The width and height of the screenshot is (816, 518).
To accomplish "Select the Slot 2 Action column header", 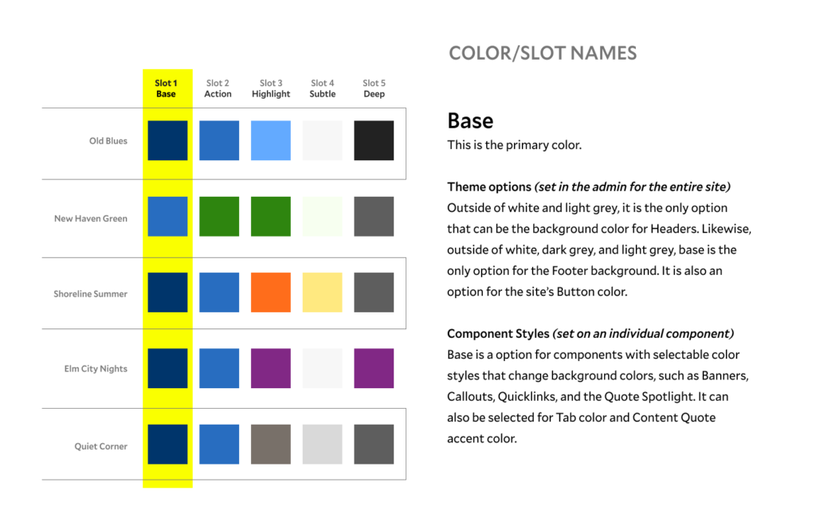I will tap(218, 88).
